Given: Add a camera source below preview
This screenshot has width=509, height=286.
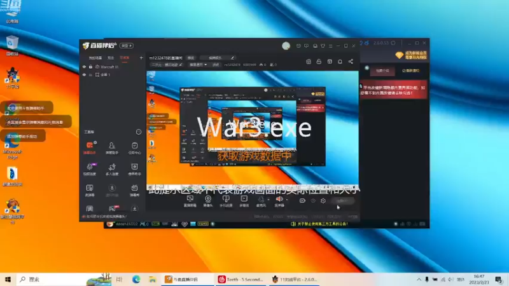Looking at the screenshot, I should 208,201.
